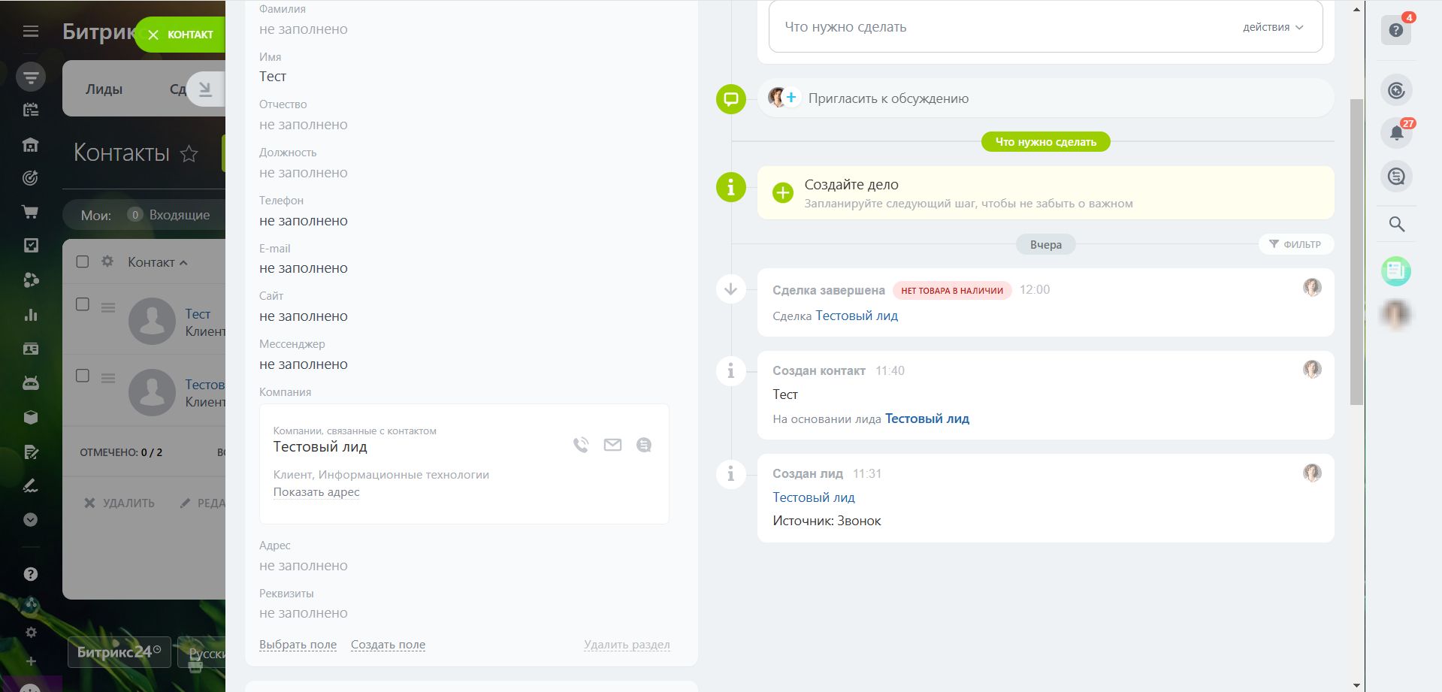This screenshot has height=692, width=1442.
Task: Switch to the Лиды tab
Action: (104, 89)
